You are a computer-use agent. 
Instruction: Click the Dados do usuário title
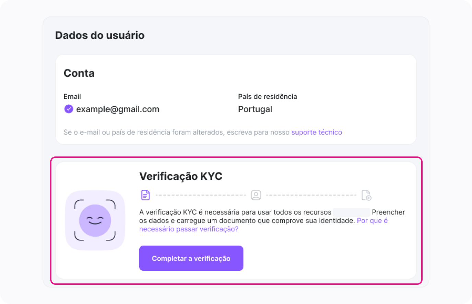click(x=100, y=35)
